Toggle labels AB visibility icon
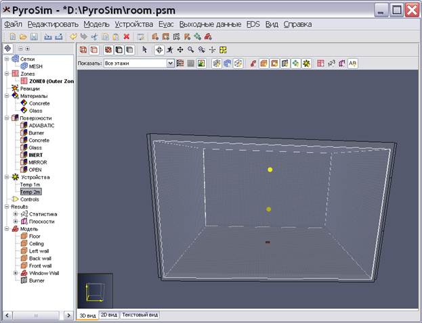Screen dimensions: 422x323 pyautogui.click(x=352, y=64)
